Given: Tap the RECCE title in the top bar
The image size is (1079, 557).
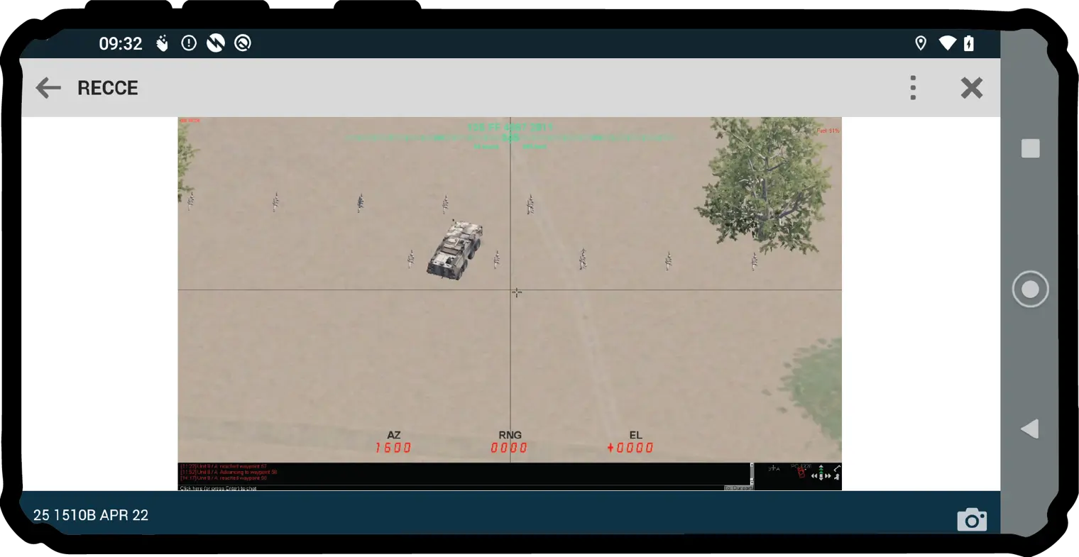Looking at the screenshot, I should [x=107, y=87].
